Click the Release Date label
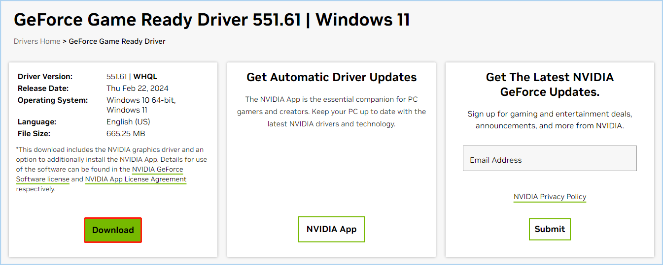The height and width of the screenshot is (265, 663). (x=43, y=88)
